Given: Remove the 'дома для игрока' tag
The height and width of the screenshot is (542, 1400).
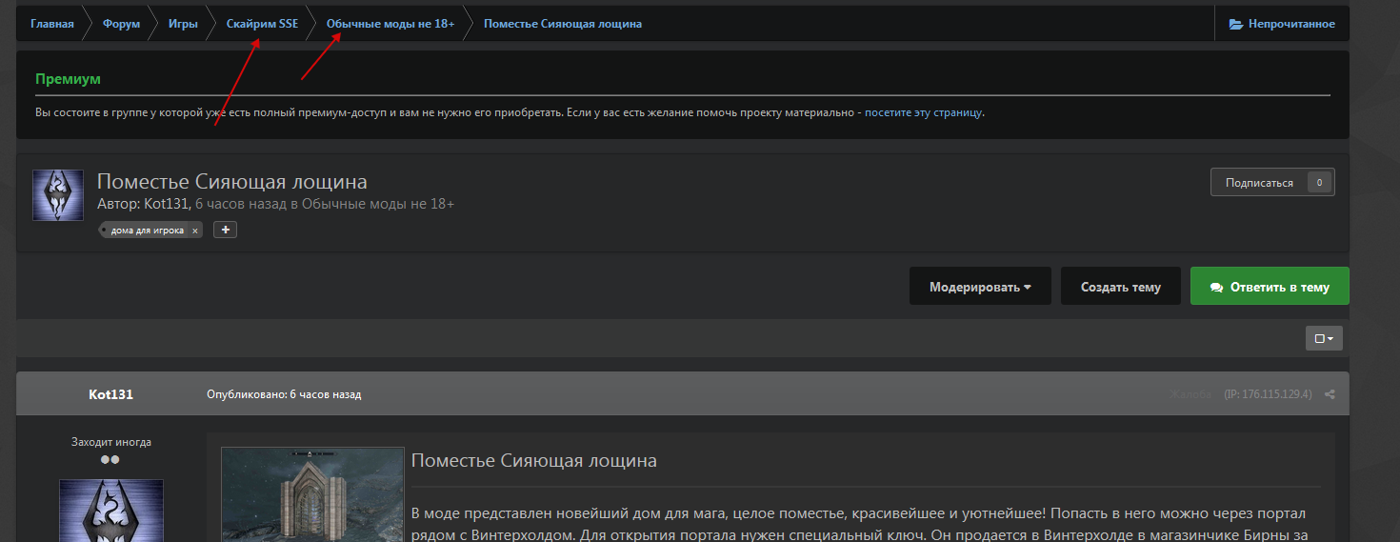Looking at the screenshot, I should click(194, 231).
